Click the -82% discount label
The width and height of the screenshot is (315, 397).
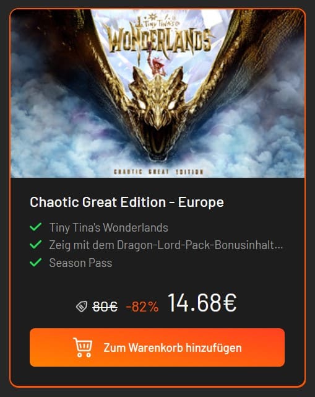point(142,307)
